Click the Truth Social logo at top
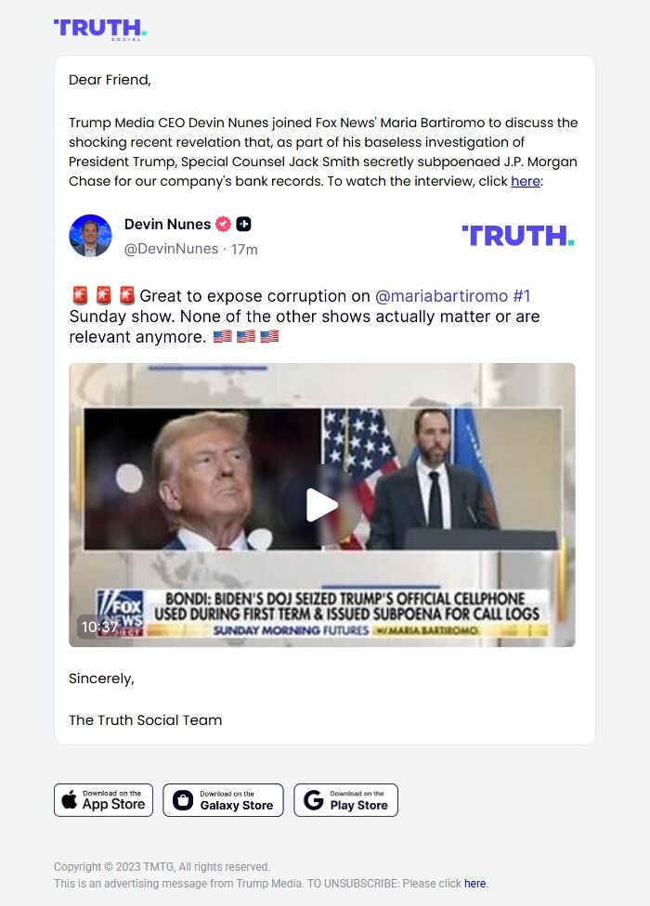The height and width of the screenshot is (906, 650). pos(100,30)
